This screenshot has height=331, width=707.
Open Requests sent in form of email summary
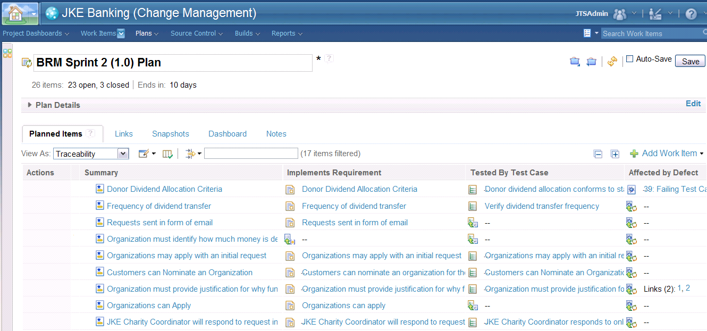[x=160, y=223]
